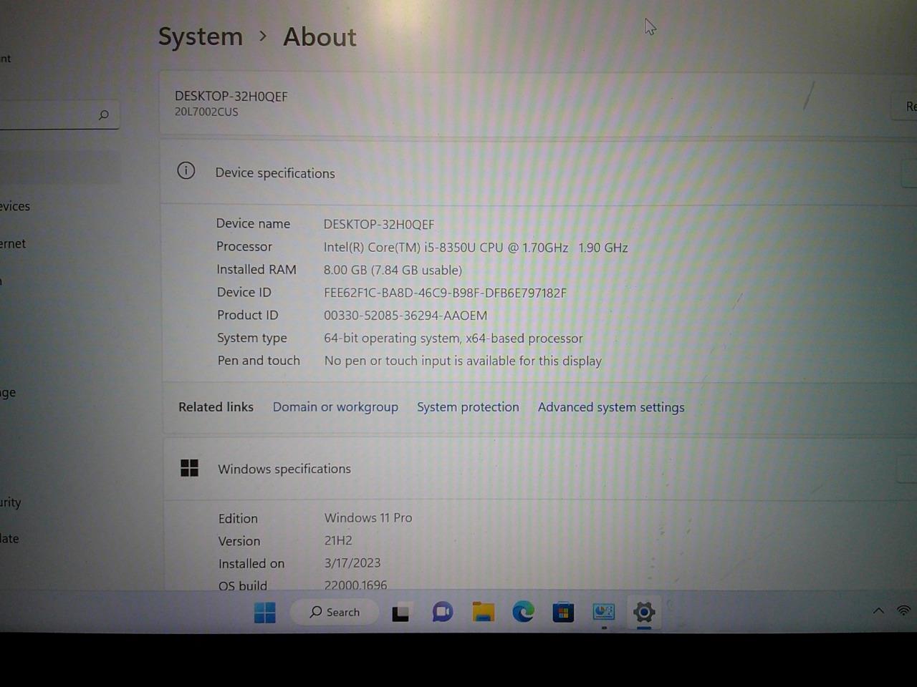Open the Wi-Fi network tray icon
Viewport: 917px width, 687px height.
point(904,610)
